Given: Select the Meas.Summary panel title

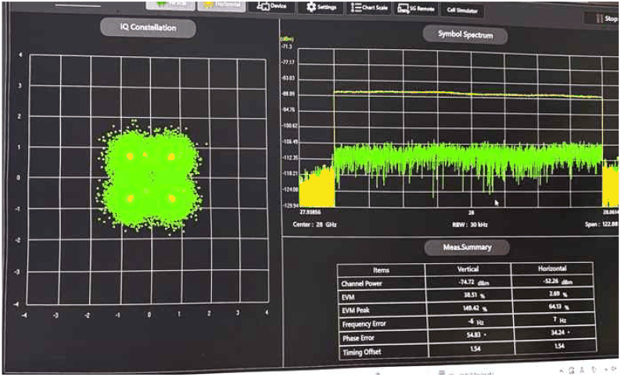Looking at the screenshot, I should click(x=467, y=247).
